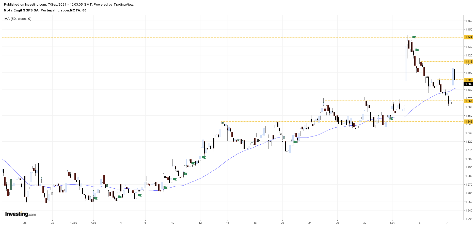Viewport: 475px width, 226px height.
Task: Click the 1.380 price axis value
Action: 469,90
